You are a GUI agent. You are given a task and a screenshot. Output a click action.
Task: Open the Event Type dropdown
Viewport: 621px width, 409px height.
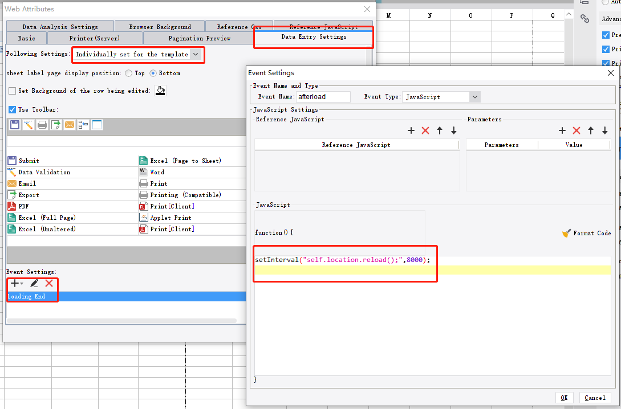[x=475, y=97]
